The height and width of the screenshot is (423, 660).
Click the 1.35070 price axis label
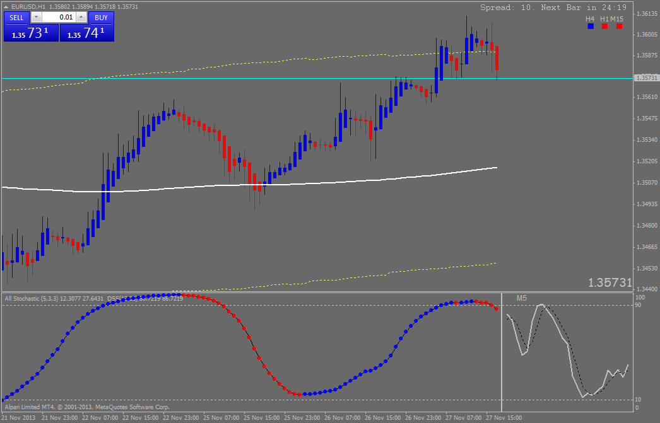(x=647, y=183)
